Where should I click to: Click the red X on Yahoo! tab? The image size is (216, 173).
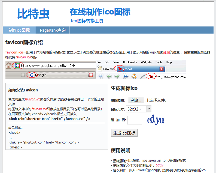pos(162,69)
